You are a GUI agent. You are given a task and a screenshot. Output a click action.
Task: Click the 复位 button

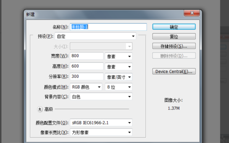point(174,36)
